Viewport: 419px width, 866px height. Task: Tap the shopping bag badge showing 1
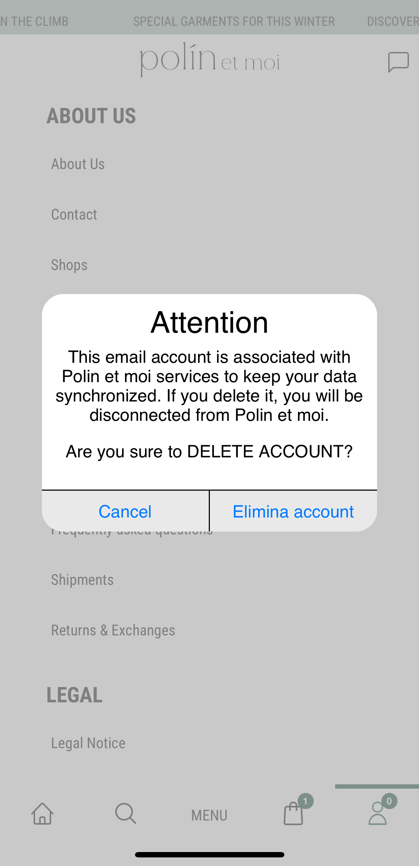(305, 801)
